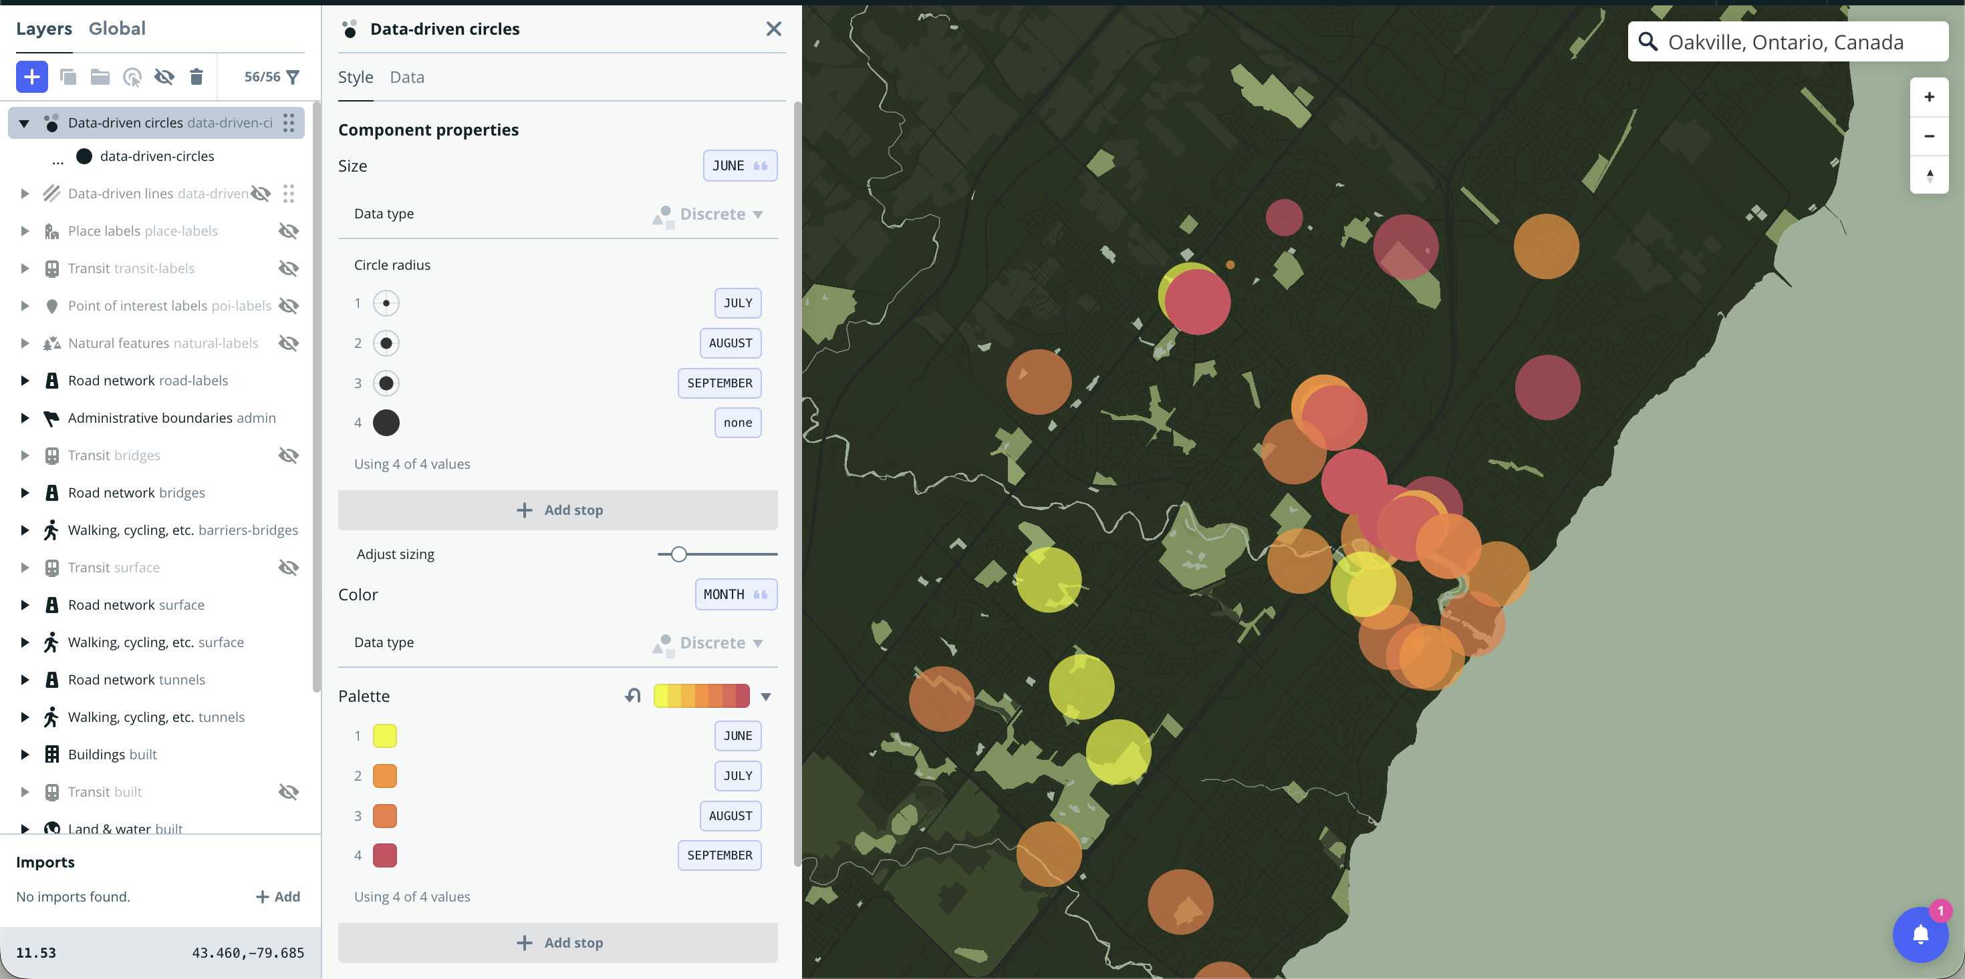The width and height of the screenshot is (1965, 979).
Task: Click the blue Add layer plus button
Action: point(31,76)
